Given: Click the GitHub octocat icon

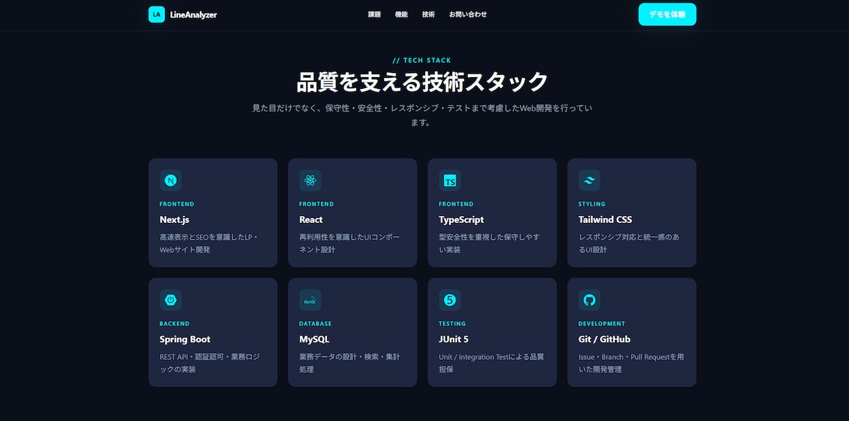Looking at the screenshot, I should coord(589,300).
